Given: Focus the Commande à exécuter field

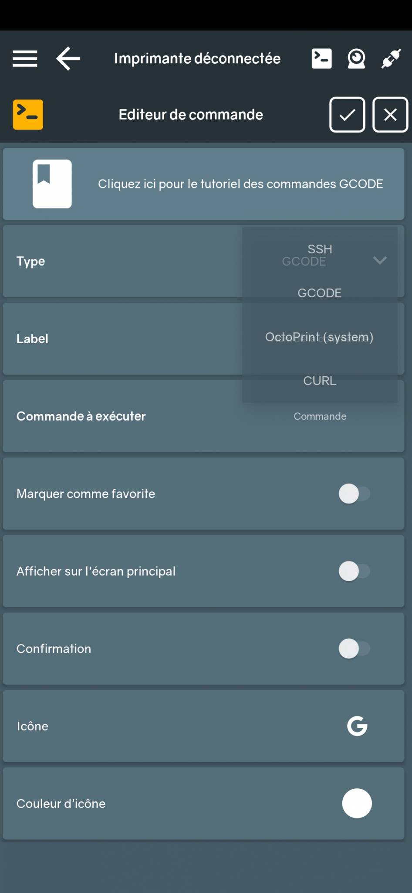Looking at the screenshot, I should click(x=320, y=416).
